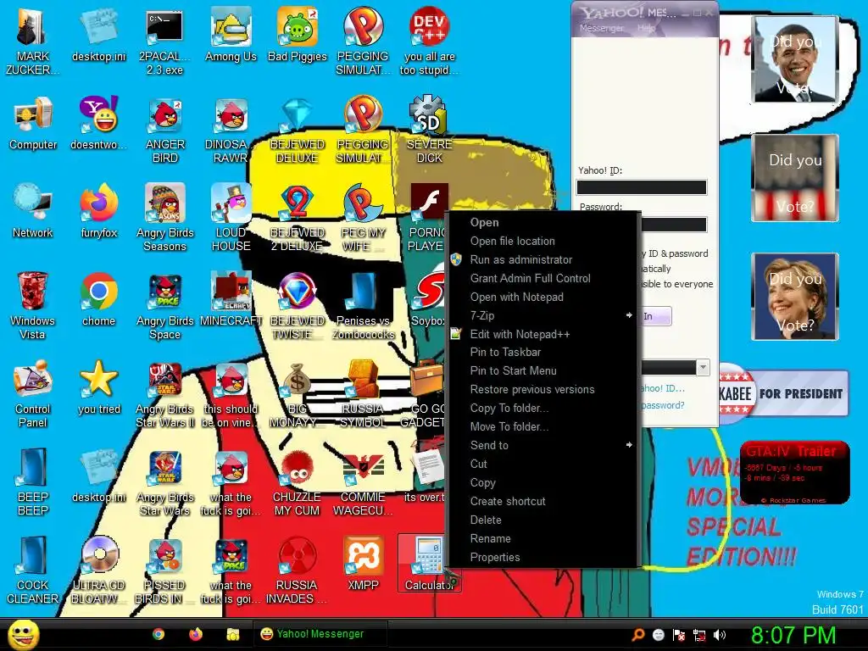The image size is (868, 651).
Task: Open the Yahoo Messenger status dropdown
Action: pos(703,367)
